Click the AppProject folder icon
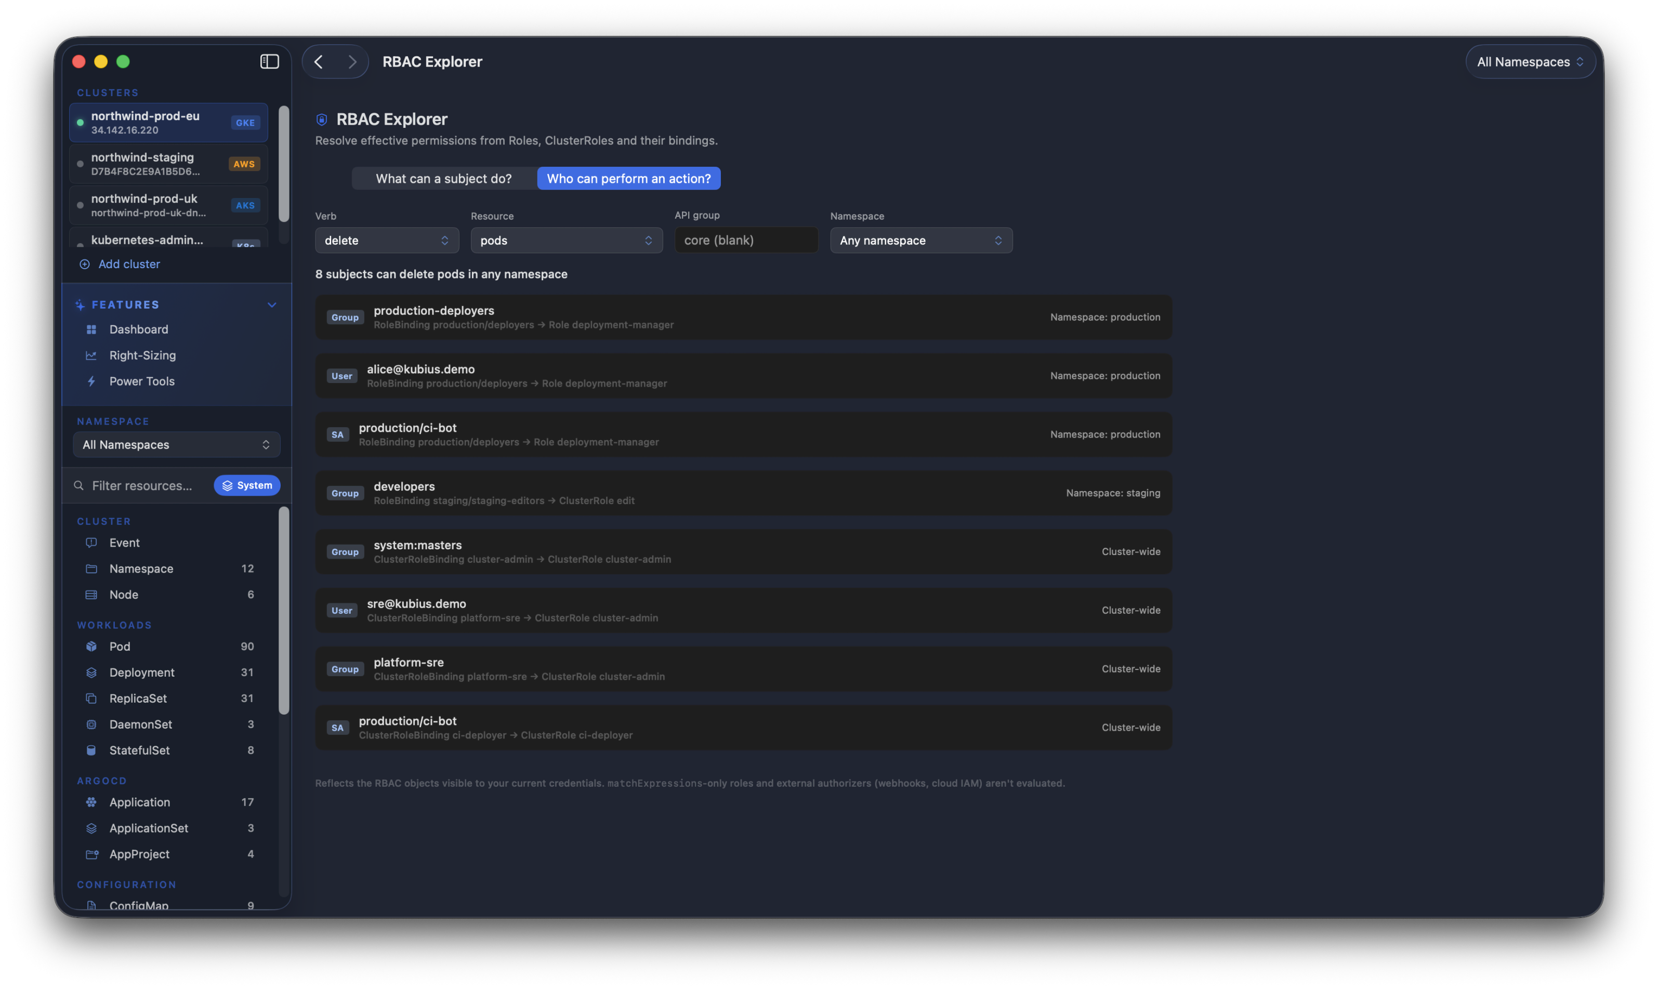The image size is (1658, 989). (92, 854)
